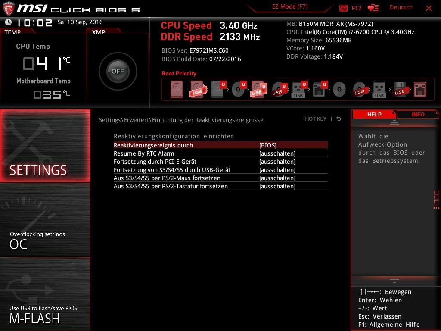Open the Deutsch language selector
The height and width of the screenshot is (331, 441).
(401, 8)
